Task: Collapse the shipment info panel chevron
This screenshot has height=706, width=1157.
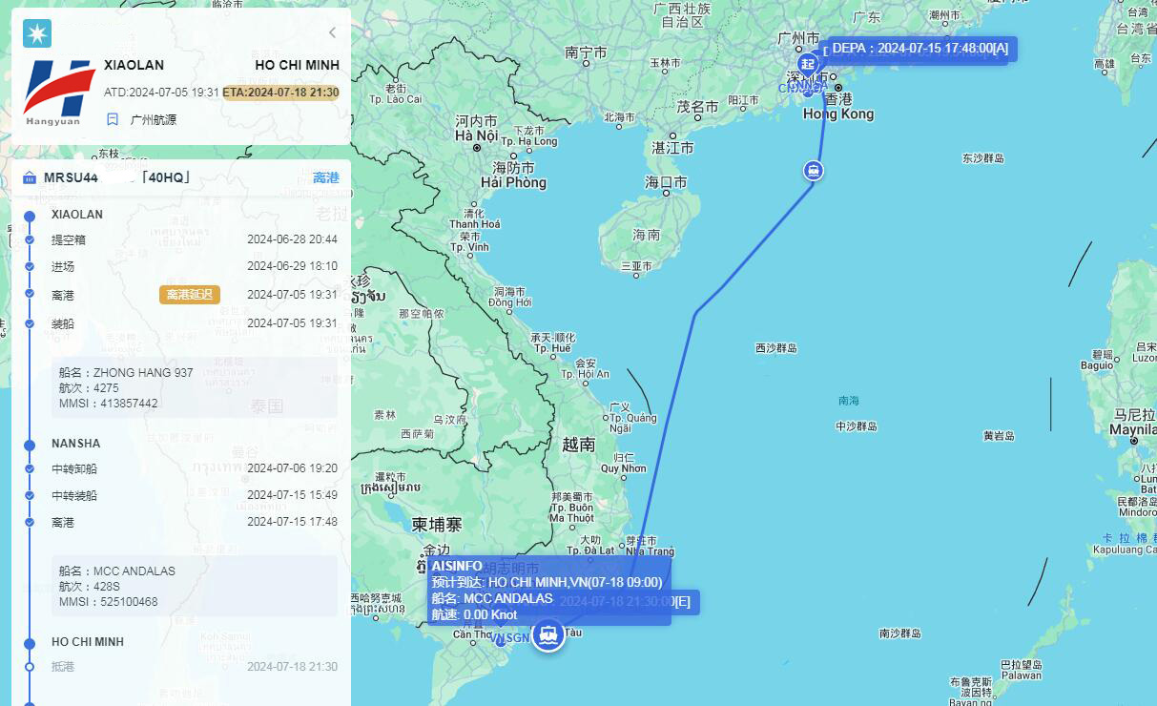Action: tap(332, 32)
